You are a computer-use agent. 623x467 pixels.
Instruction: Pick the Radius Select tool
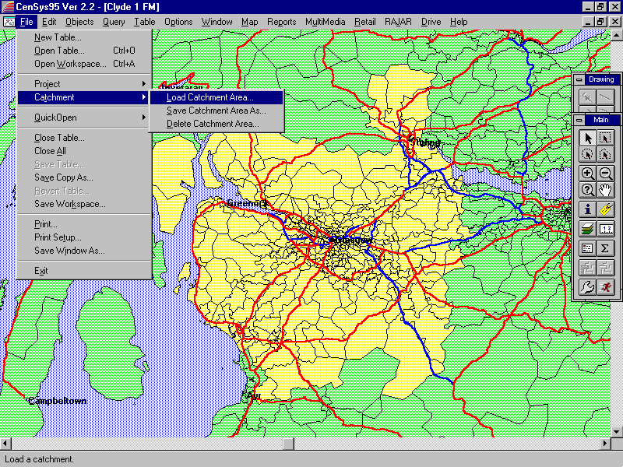tap(588, 154)
